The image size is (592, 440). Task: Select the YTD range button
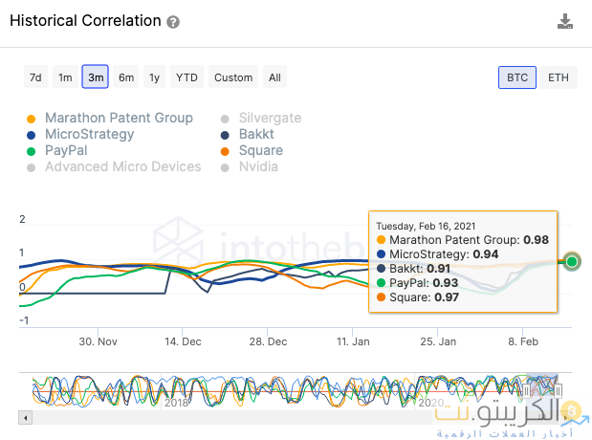(187, 77)
